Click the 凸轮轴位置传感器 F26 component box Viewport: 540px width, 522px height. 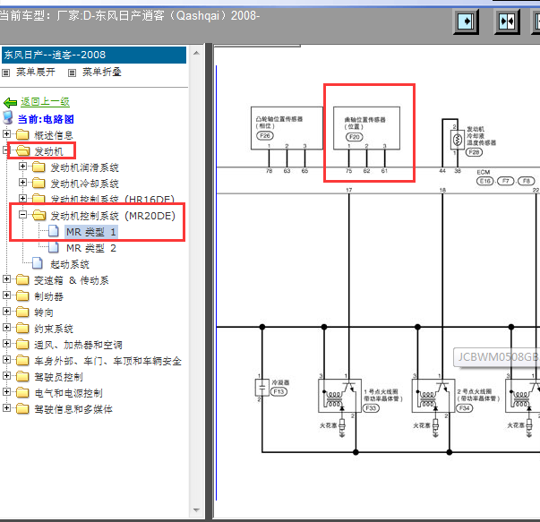click(287, 128)
